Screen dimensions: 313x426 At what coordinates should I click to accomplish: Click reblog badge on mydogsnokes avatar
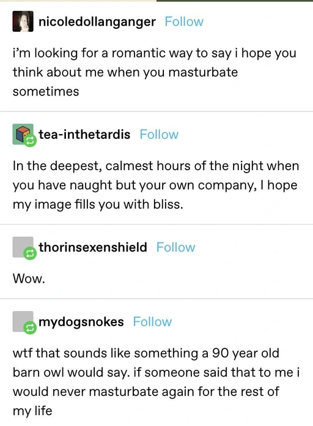[x=30, y=327]
